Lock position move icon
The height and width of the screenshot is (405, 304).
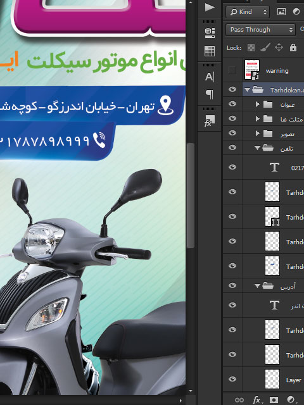coord(279,47)
